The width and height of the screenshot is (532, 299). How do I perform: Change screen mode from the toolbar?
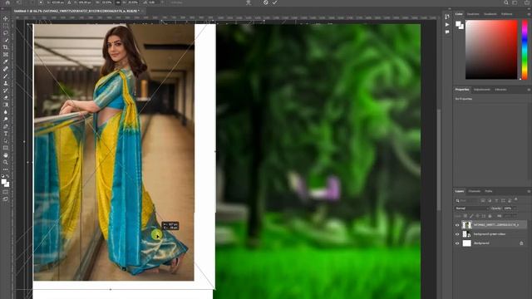pos(6,199)
